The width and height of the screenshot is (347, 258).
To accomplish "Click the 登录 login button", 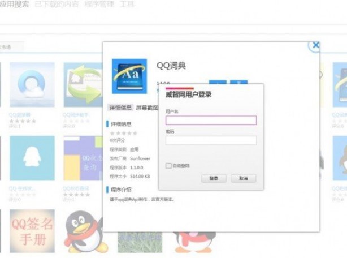I will (x=214, y=178).
